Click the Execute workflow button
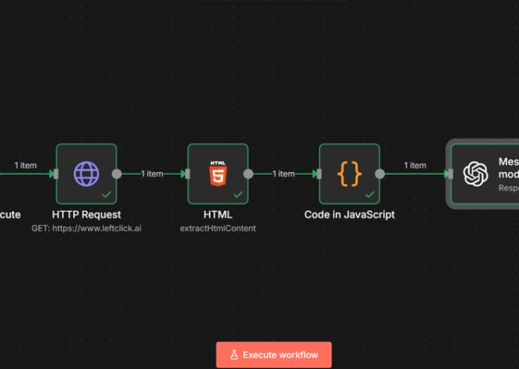Viewport: 519px width, 369px height. (274, 355)
